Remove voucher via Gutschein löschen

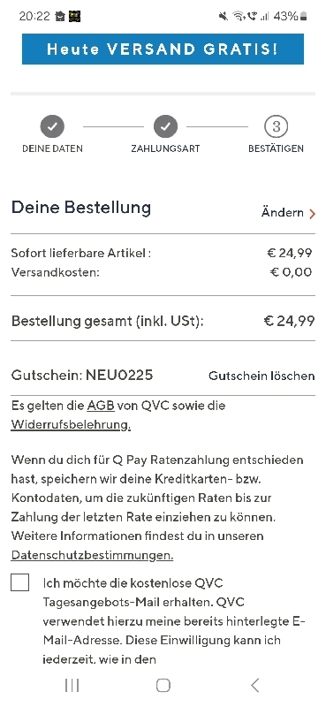[x=262, y=376]
